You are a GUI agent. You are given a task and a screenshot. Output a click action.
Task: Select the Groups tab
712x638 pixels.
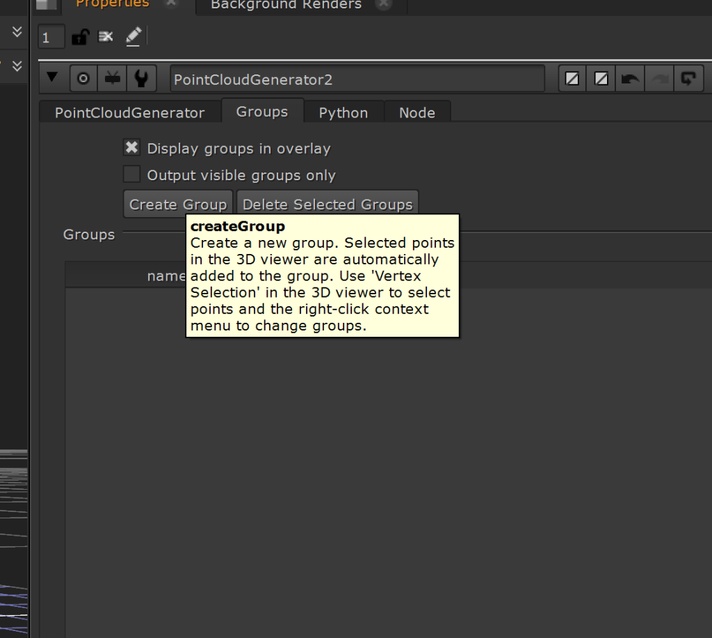click(x=262, y=111)
